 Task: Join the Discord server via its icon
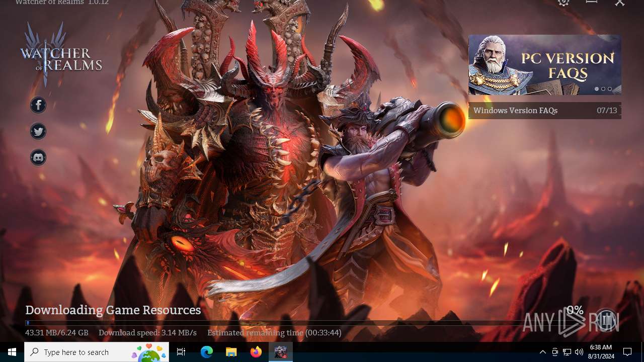(38, 157)
